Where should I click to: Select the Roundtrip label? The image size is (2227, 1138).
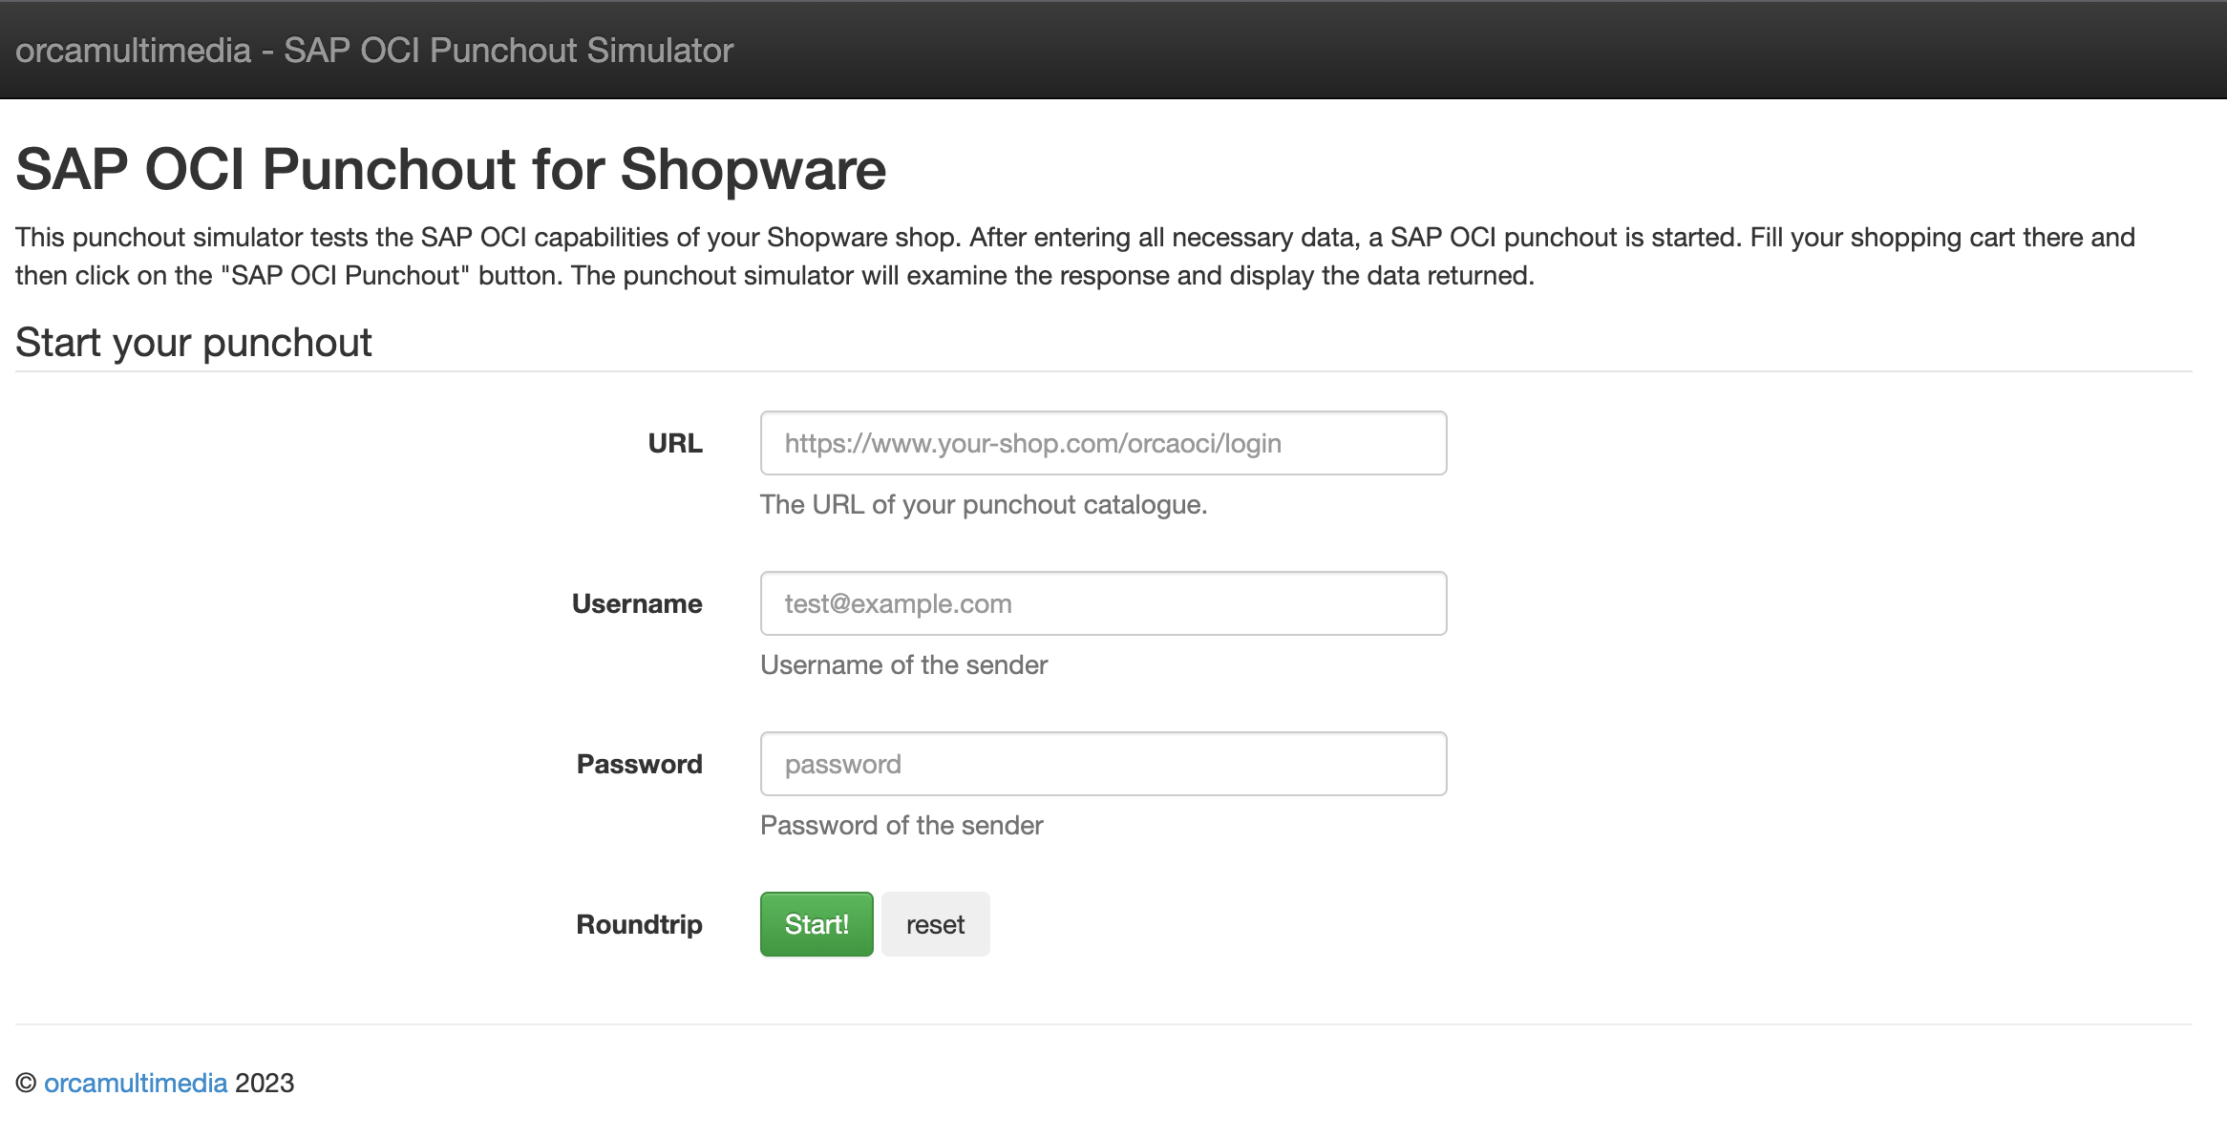click(639, 924)
